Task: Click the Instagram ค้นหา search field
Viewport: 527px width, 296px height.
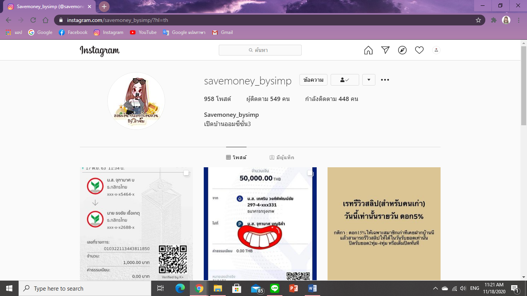Action: pos(260,50)
